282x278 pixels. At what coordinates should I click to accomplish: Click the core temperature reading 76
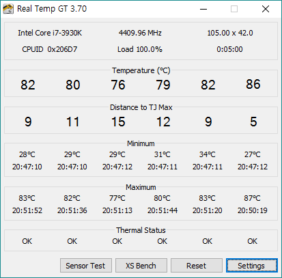tap(118, 85)
